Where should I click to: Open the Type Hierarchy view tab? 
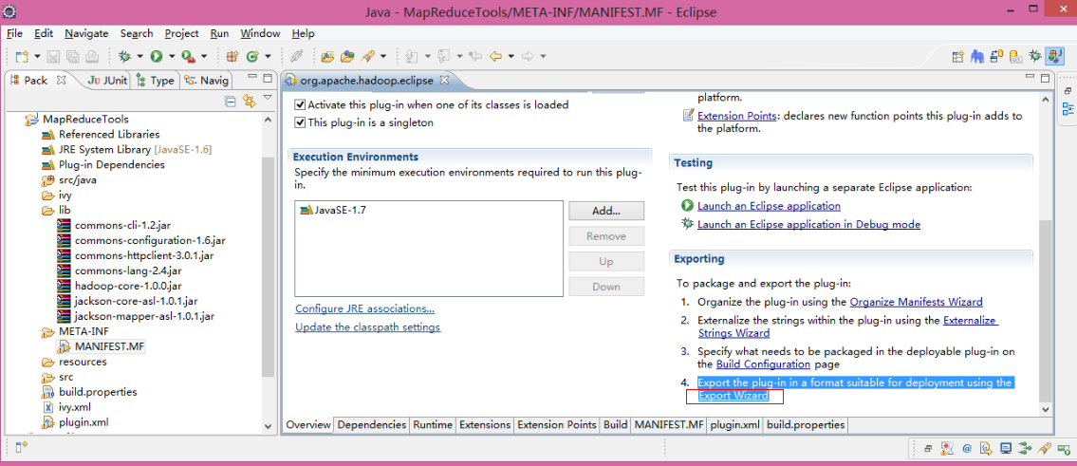point(156,81)
